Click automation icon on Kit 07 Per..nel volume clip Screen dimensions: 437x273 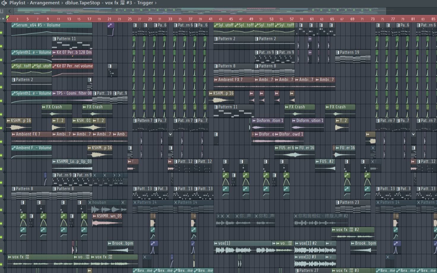point(54,66)
